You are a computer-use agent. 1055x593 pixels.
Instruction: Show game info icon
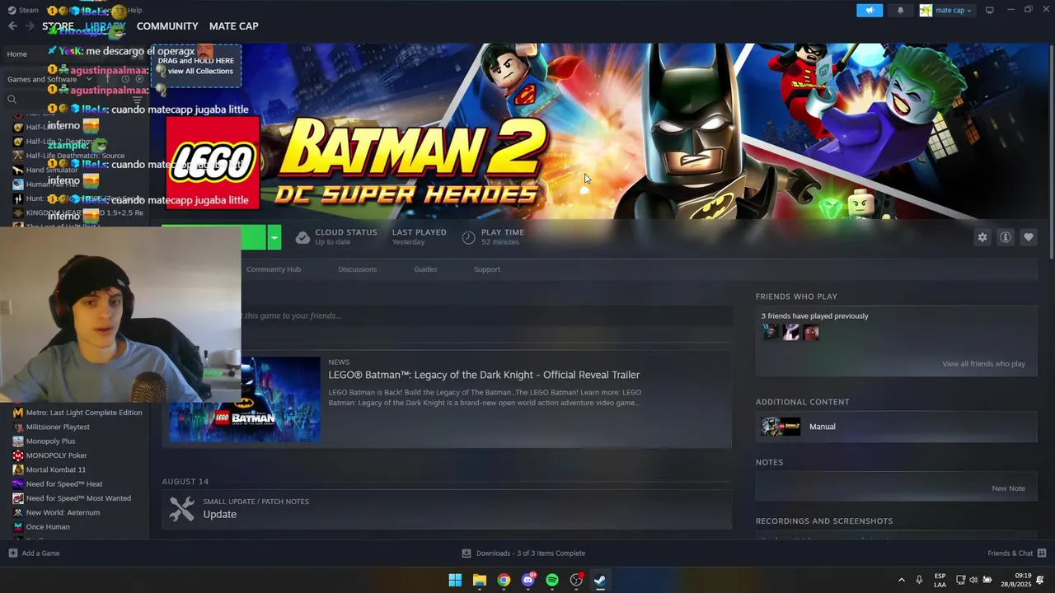tap(1005, 237)
